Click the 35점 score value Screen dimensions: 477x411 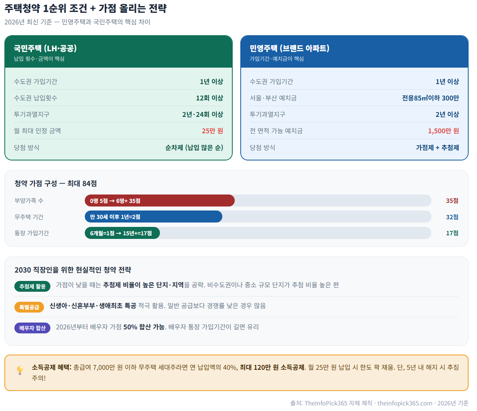pyautogui.click(x=452, y=200)
